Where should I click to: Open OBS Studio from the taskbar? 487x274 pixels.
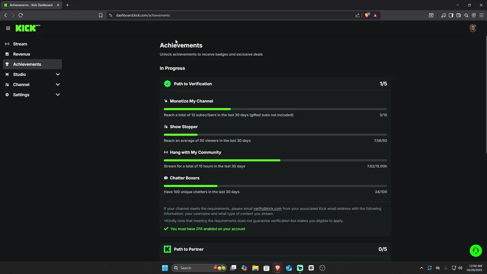pos(322,268)
